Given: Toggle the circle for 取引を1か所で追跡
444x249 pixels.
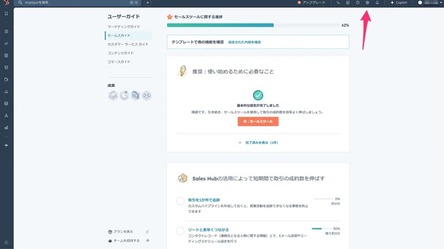Looking at the screenshot, I should click(180, 201).
